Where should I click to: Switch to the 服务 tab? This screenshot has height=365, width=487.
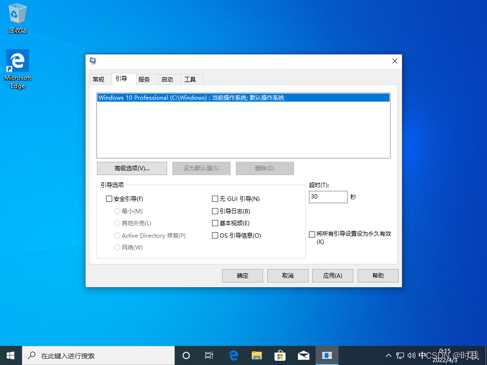pos(144,80)
